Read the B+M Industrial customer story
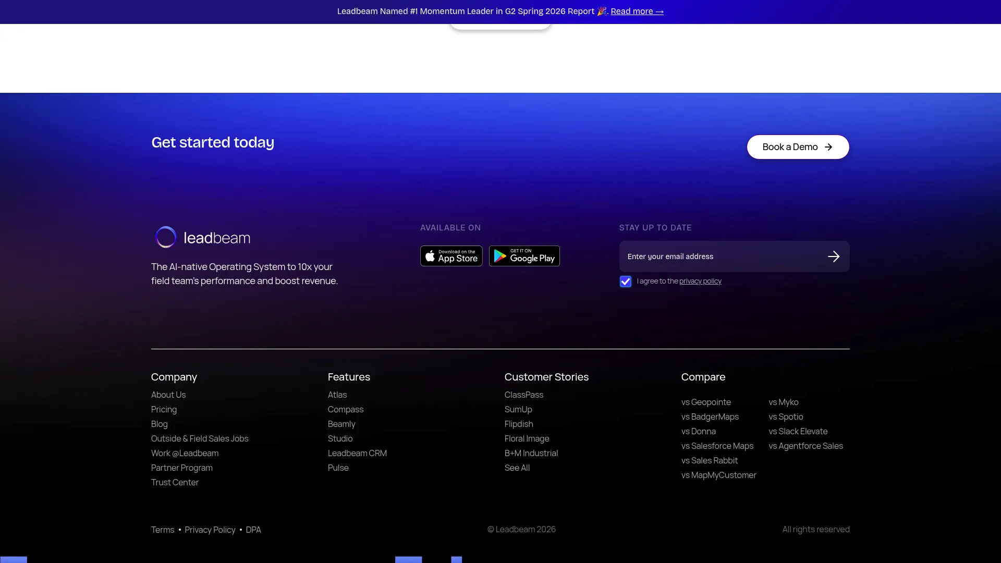 pos(531,454)
